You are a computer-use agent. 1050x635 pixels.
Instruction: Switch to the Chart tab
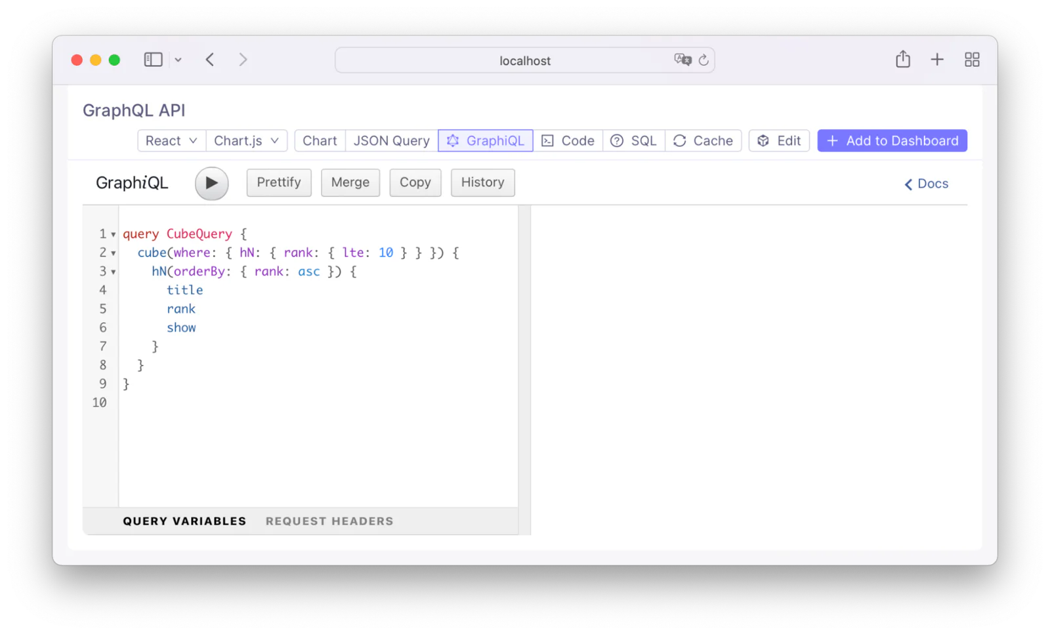320,141
